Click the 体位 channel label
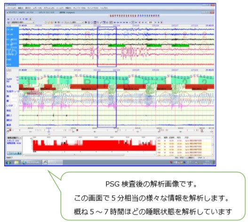 [8, 111]
